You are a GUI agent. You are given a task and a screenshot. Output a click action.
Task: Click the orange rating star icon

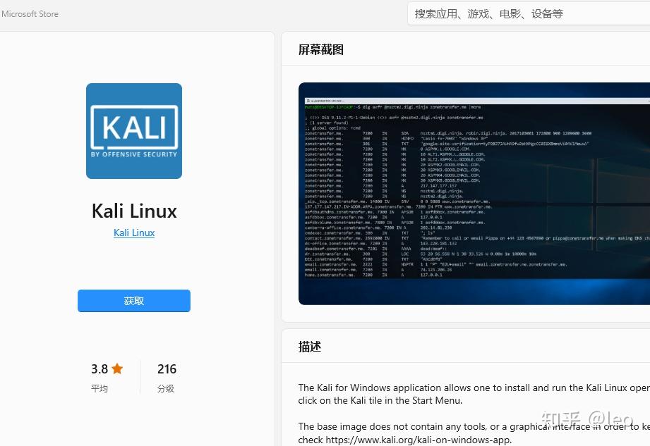117,368
